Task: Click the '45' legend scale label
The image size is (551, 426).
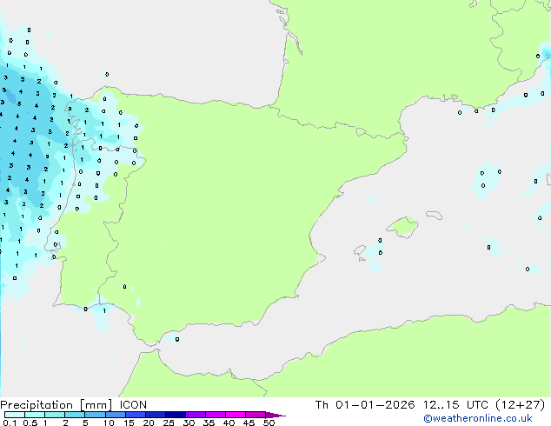Action: point(249,423)
